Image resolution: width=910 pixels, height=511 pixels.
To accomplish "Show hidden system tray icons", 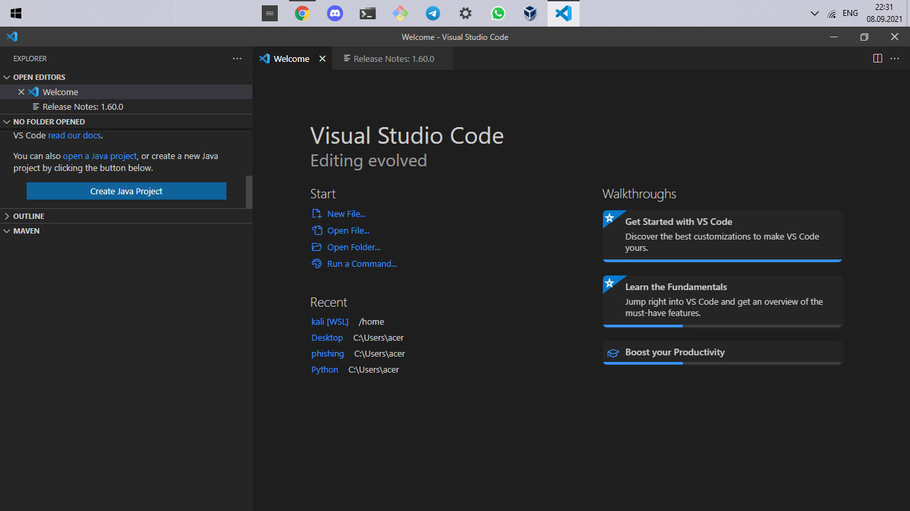I will [814, 13].
